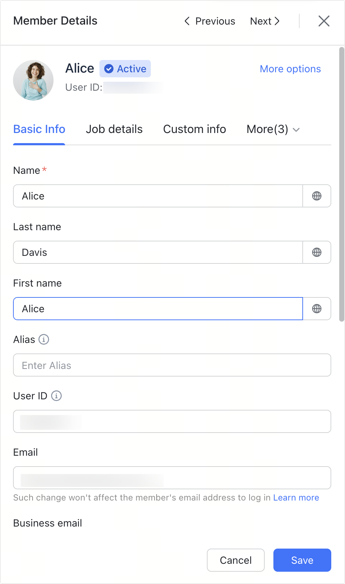Click the Active status badge
This screenshot has width=345, height=584.
click(125, 69)
